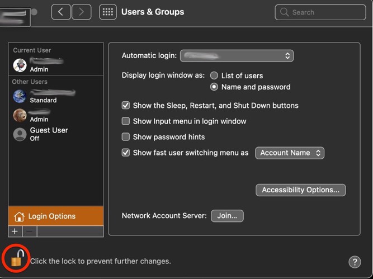Open the Account Name dropdown menu
The image size is (373, 279).
290,153
